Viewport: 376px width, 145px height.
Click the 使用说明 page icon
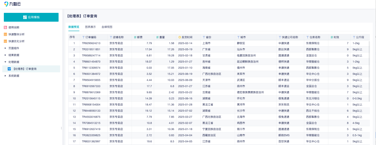pos(5,27)
